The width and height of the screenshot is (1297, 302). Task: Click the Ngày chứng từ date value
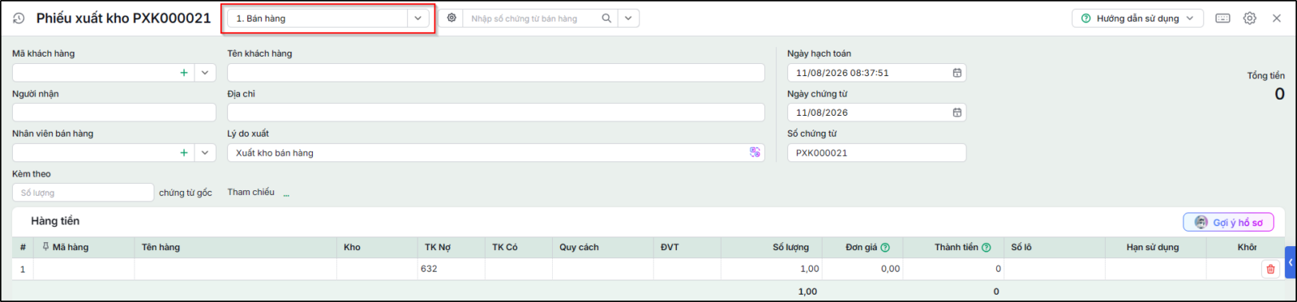pyautogui.click(x=822, y=113)
